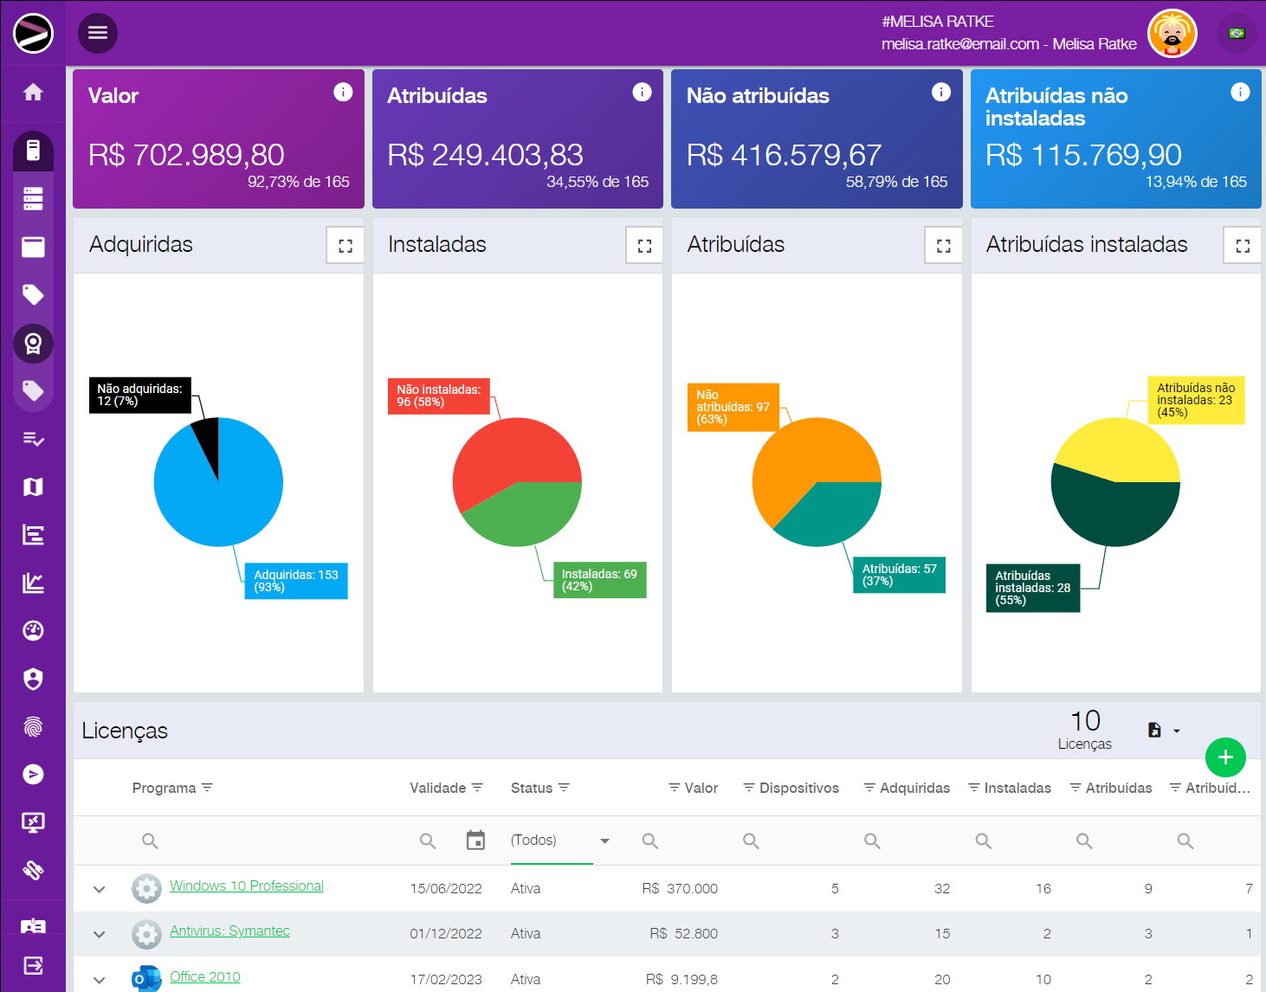The image size is (1266, 992).
Task: Expand the Windows 10 Professional row
Action: tap(100, 889)
